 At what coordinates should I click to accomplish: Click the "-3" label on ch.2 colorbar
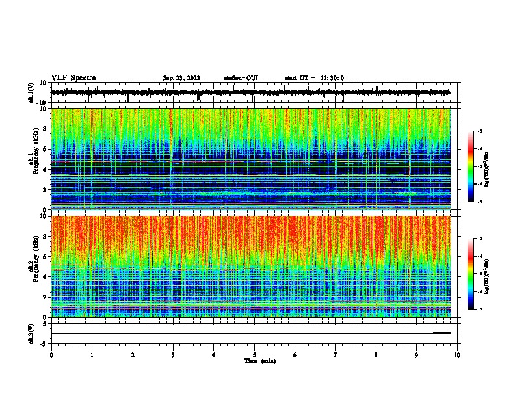[x=479, y=239]
